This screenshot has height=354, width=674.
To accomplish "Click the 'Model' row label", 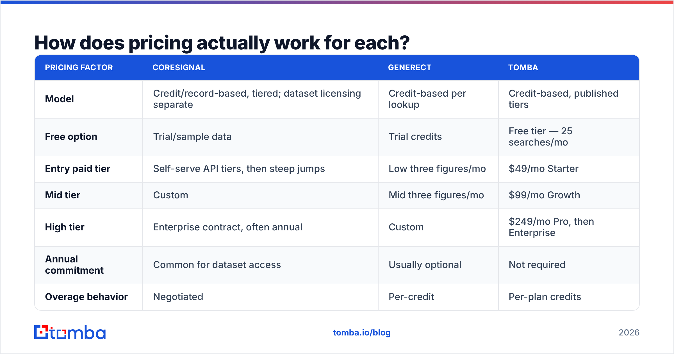I will click(x=60, y=99).
